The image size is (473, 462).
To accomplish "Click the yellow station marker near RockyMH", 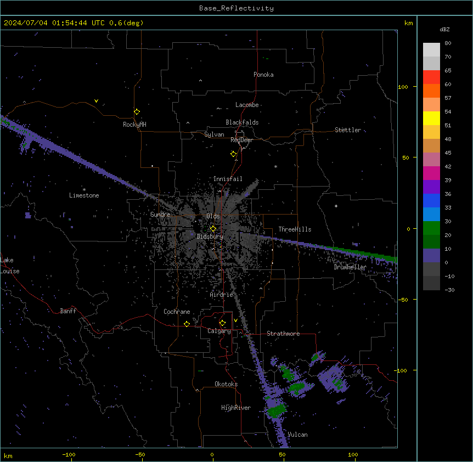I will [137, 112].
